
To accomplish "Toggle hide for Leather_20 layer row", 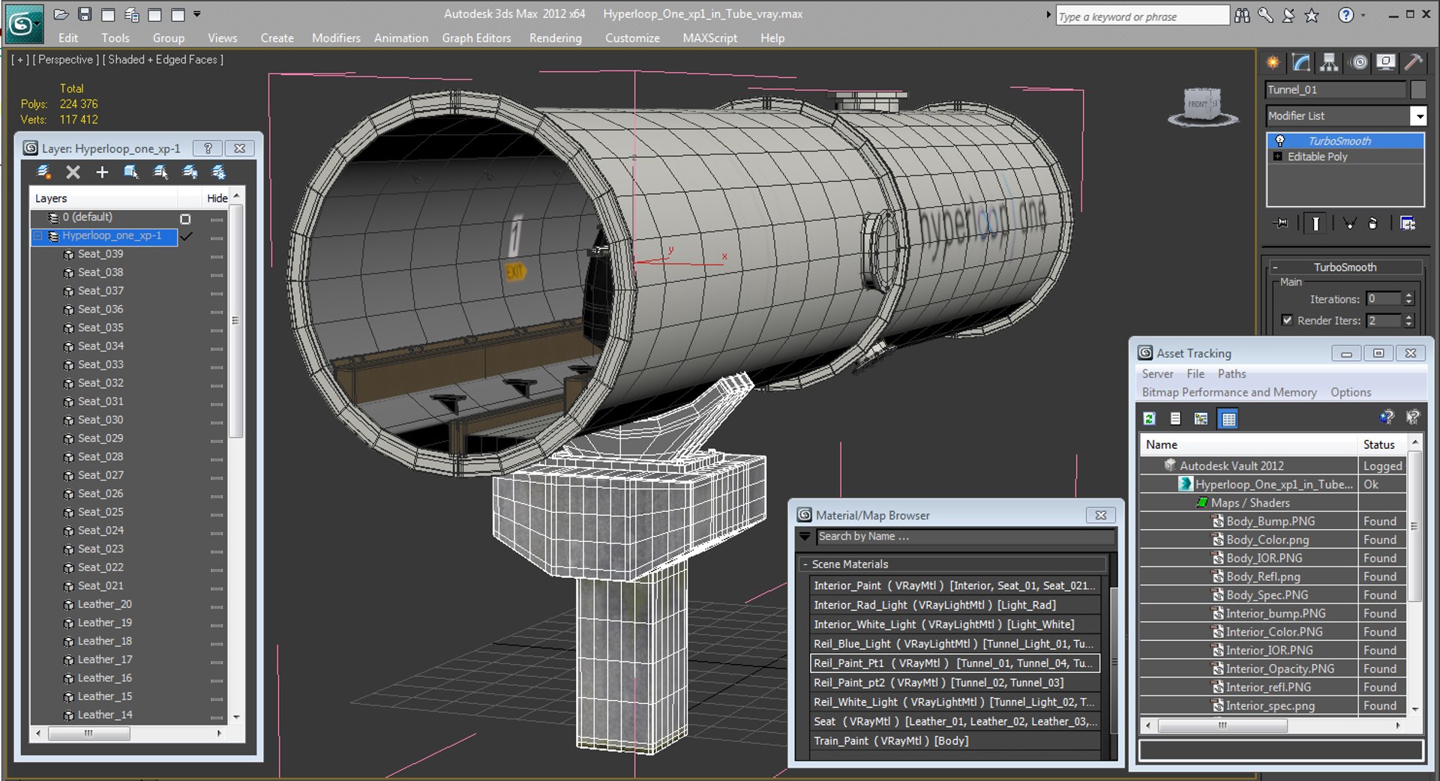I will click(x=217, y=606).
